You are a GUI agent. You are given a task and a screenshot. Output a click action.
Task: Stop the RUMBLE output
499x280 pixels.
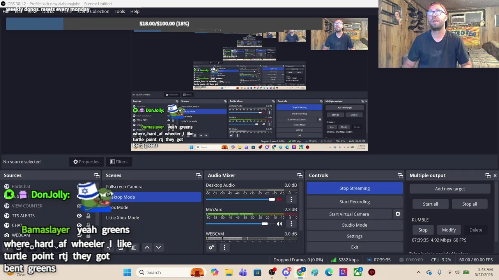[423, 230]
